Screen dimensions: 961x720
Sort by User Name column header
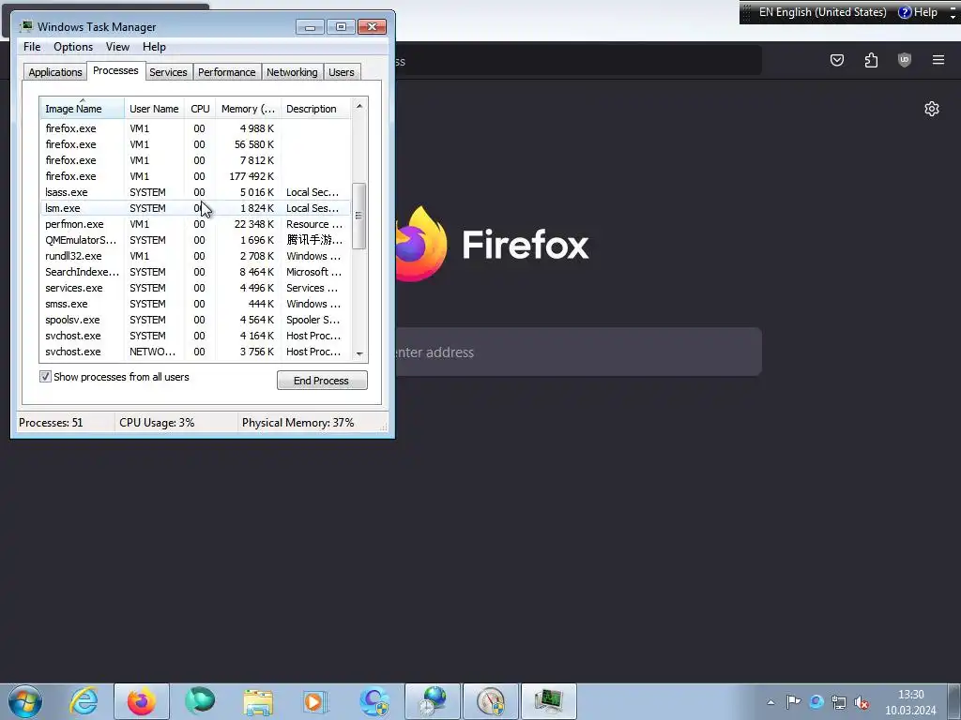coord(154,109)
